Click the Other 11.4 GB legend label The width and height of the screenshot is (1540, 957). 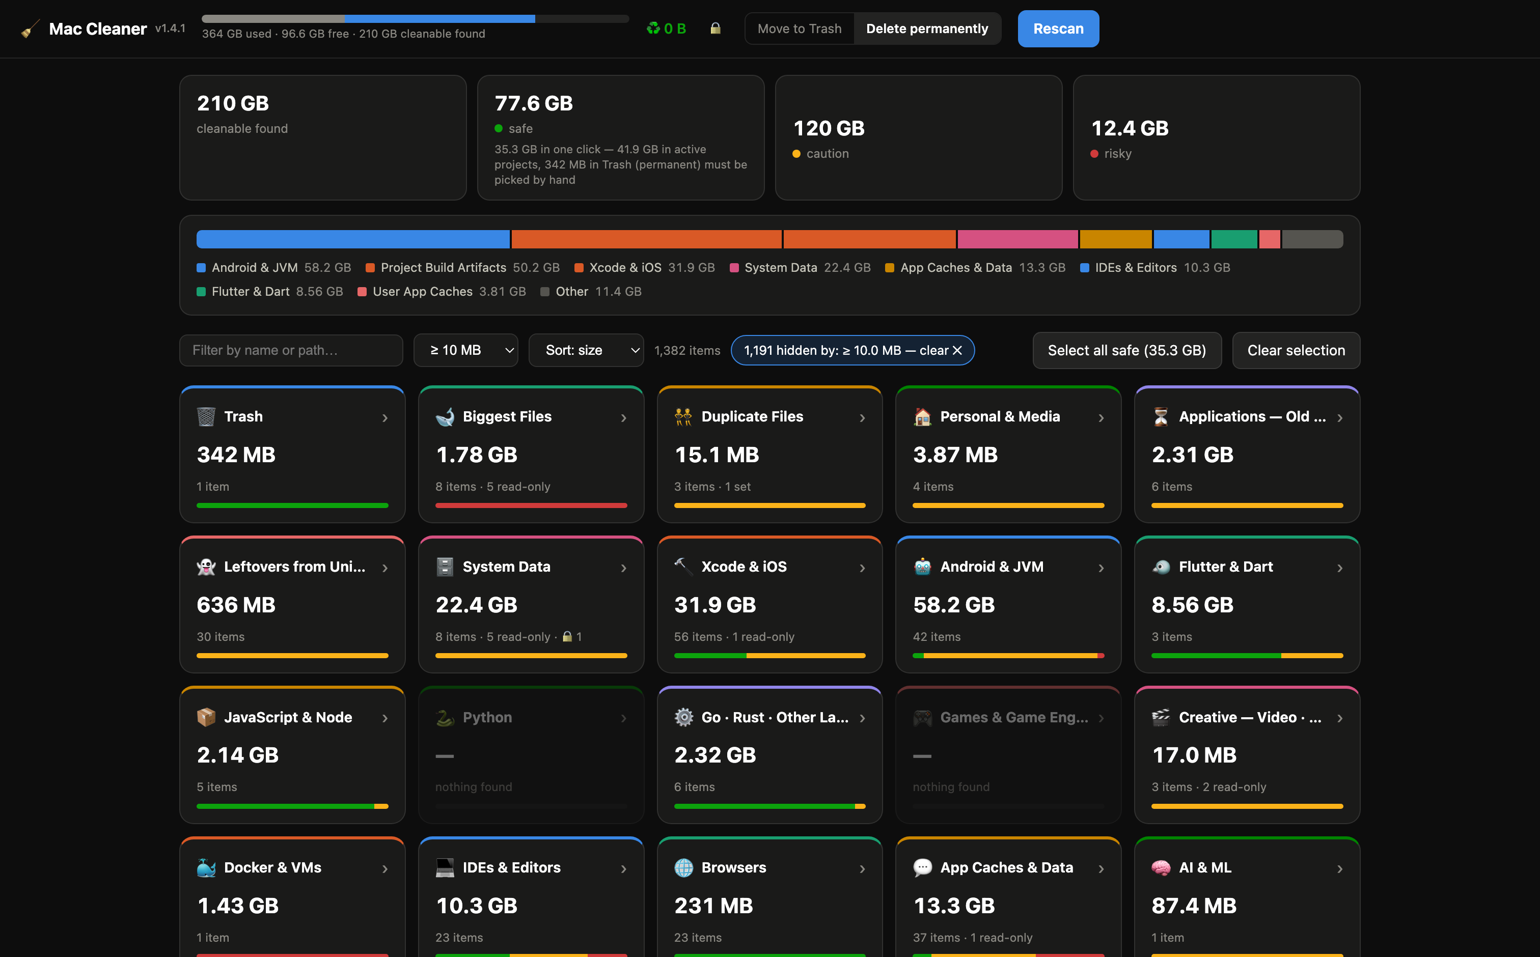(x=598, y=291)
